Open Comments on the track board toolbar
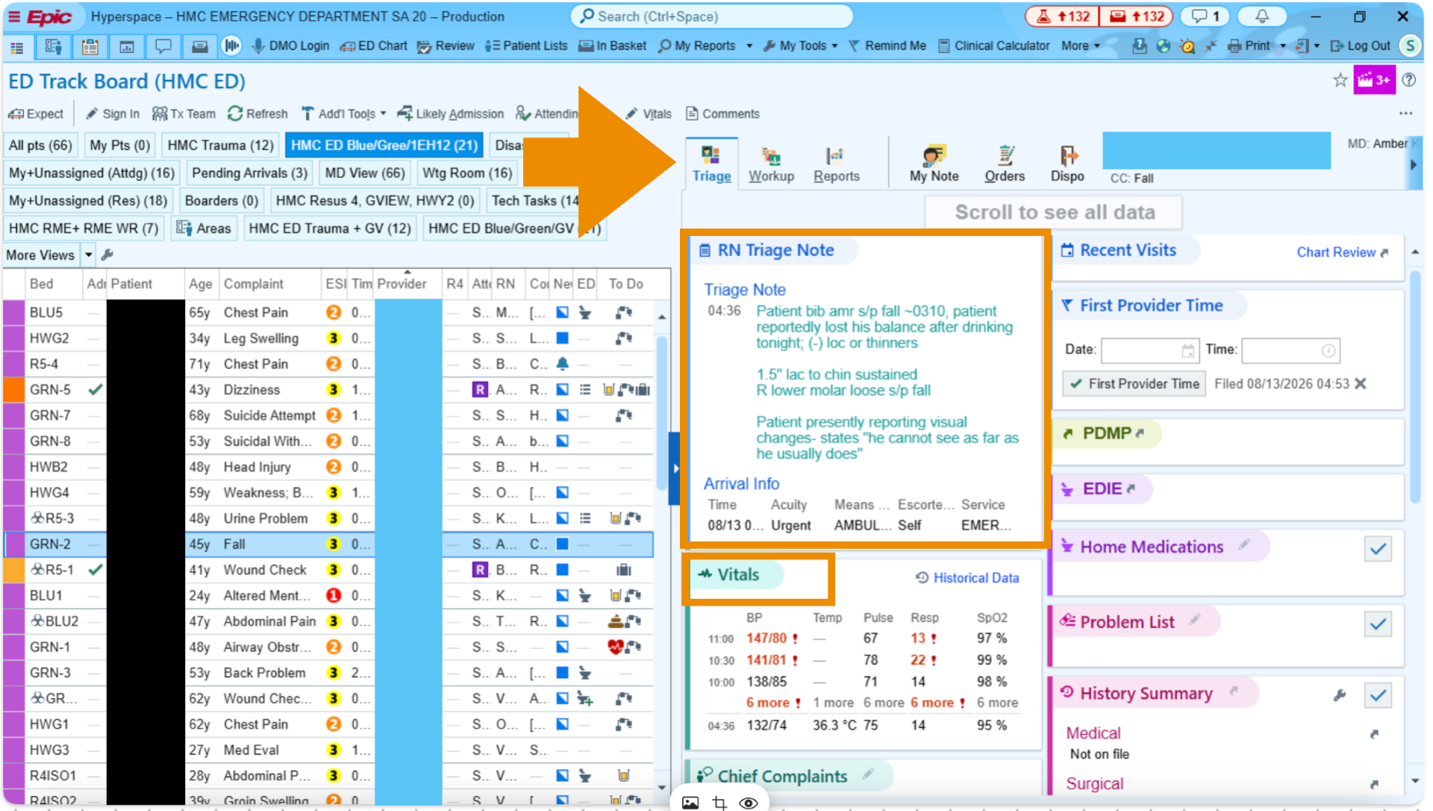The image size is (1433, 811). click(722, 114)
